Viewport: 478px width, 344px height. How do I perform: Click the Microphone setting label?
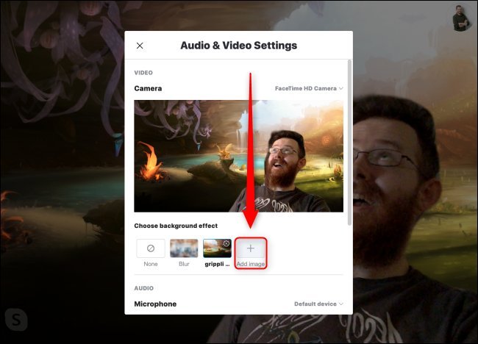pyautogui.click(x=155, y=304)
